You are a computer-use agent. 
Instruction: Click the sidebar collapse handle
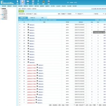point(17,57)
